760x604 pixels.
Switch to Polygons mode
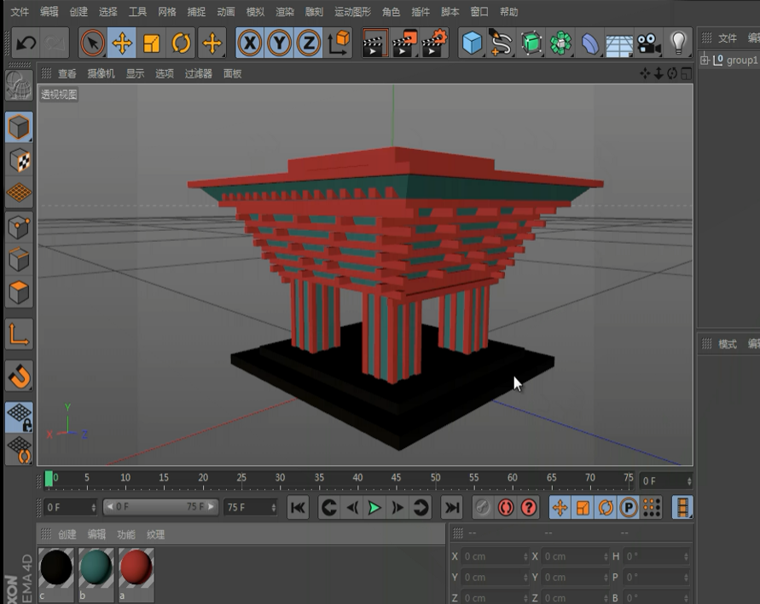[19, 292]
